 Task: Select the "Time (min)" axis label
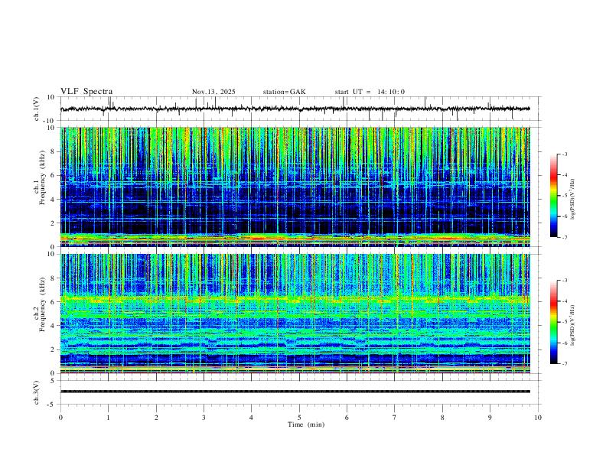pyautogui.click(x=306, y=424)
